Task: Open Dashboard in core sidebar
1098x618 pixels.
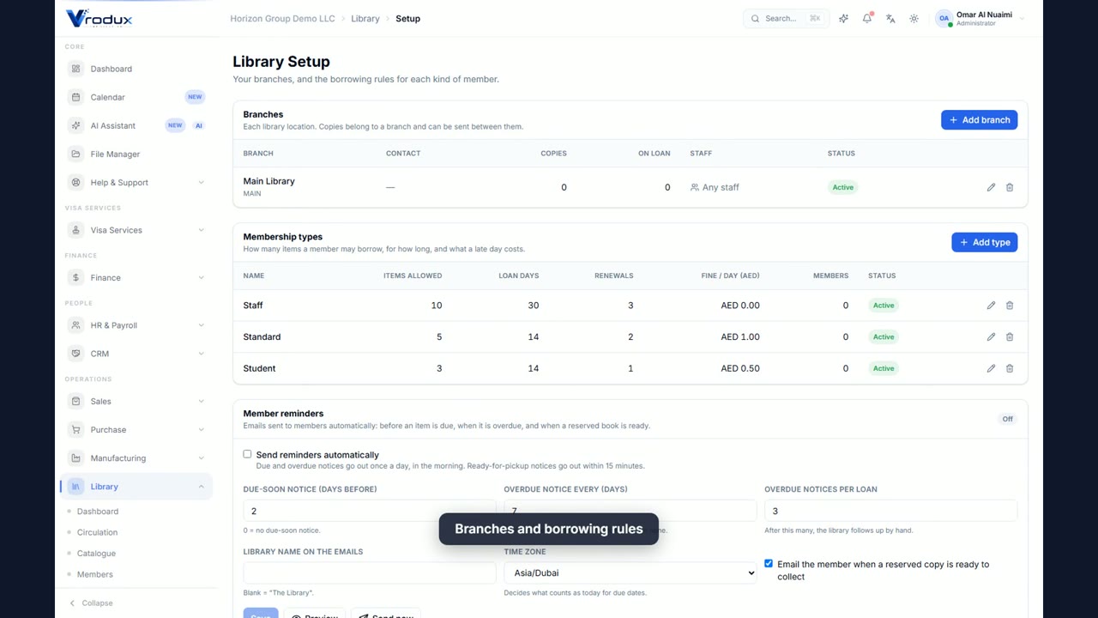Action: tap(136, 69)
